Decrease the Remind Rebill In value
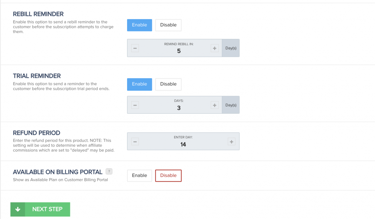The height and width of the screenshot is (219, 375). pyautogui.click(x=135, y=48)
